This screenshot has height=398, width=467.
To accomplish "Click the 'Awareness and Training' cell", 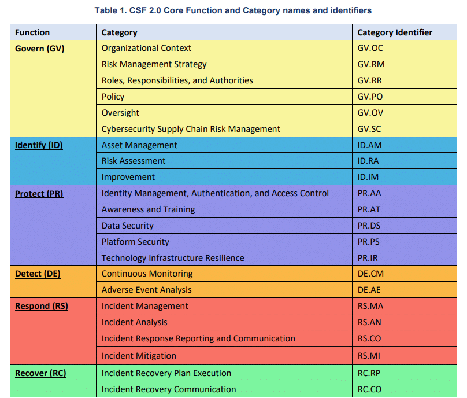I will (224, 209).
